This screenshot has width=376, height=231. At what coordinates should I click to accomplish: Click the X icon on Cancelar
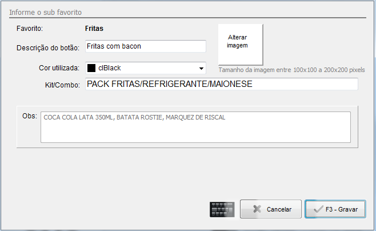[257, 209]
